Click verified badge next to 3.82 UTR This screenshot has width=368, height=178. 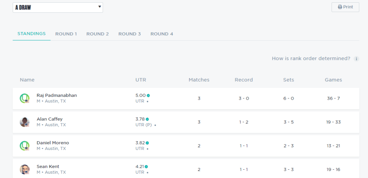pyautogui.click(x=147, y=143)
